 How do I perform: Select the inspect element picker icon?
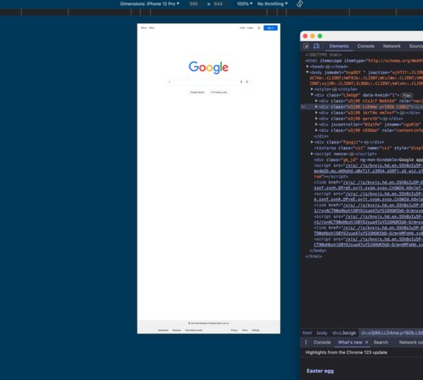306,46
